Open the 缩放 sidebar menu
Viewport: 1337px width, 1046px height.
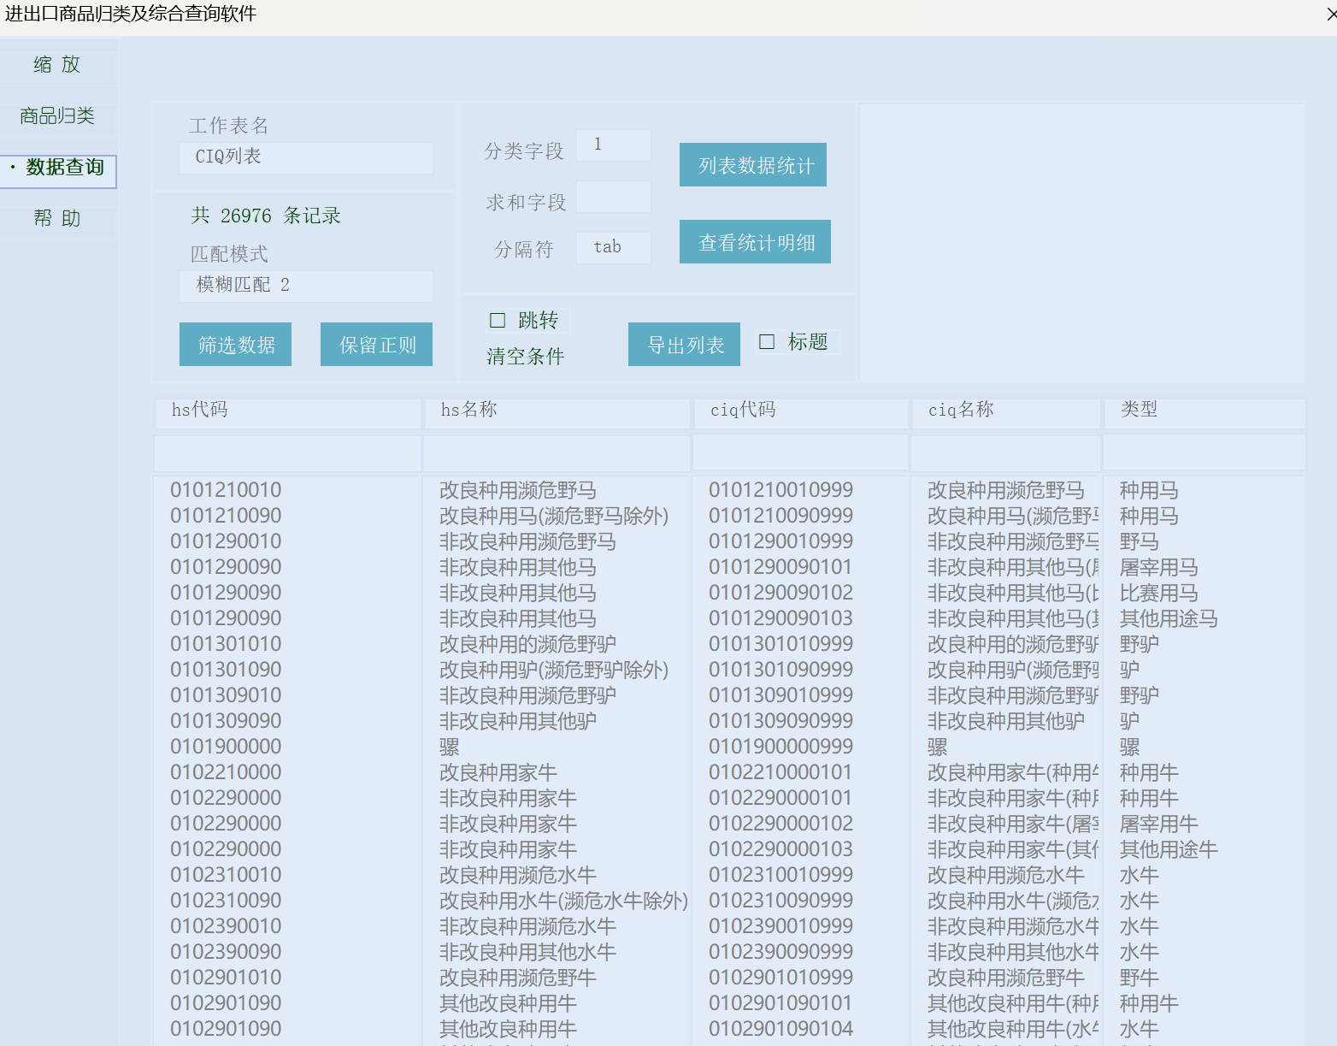[x=57, y=65]
